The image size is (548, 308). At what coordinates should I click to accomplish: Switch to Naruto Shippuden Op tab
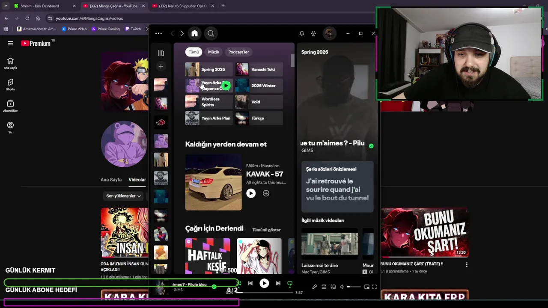coord(183,6)
